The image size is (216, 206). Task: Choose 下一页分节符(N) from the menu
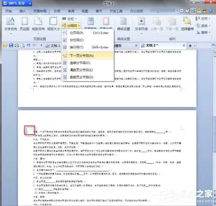pos(88,56)
